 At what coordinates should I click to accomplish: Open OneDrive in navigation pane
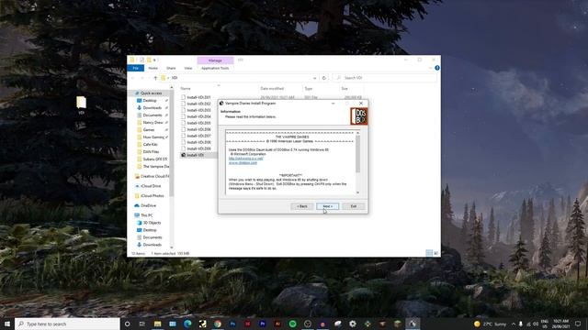[x=148, y=205]
